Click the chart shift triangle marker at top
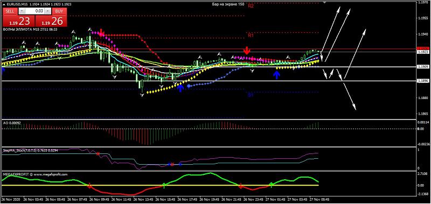The height and width of the screenshot is (204, 431). click(x=324, y=3)
